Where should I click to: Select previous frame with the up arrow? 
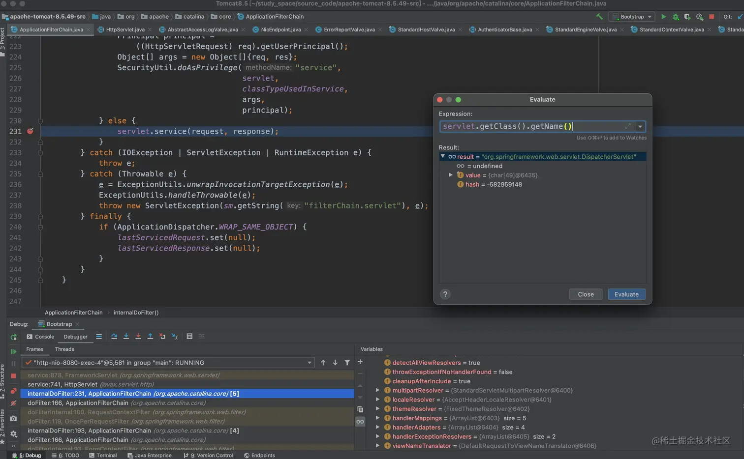pos(323,363)
